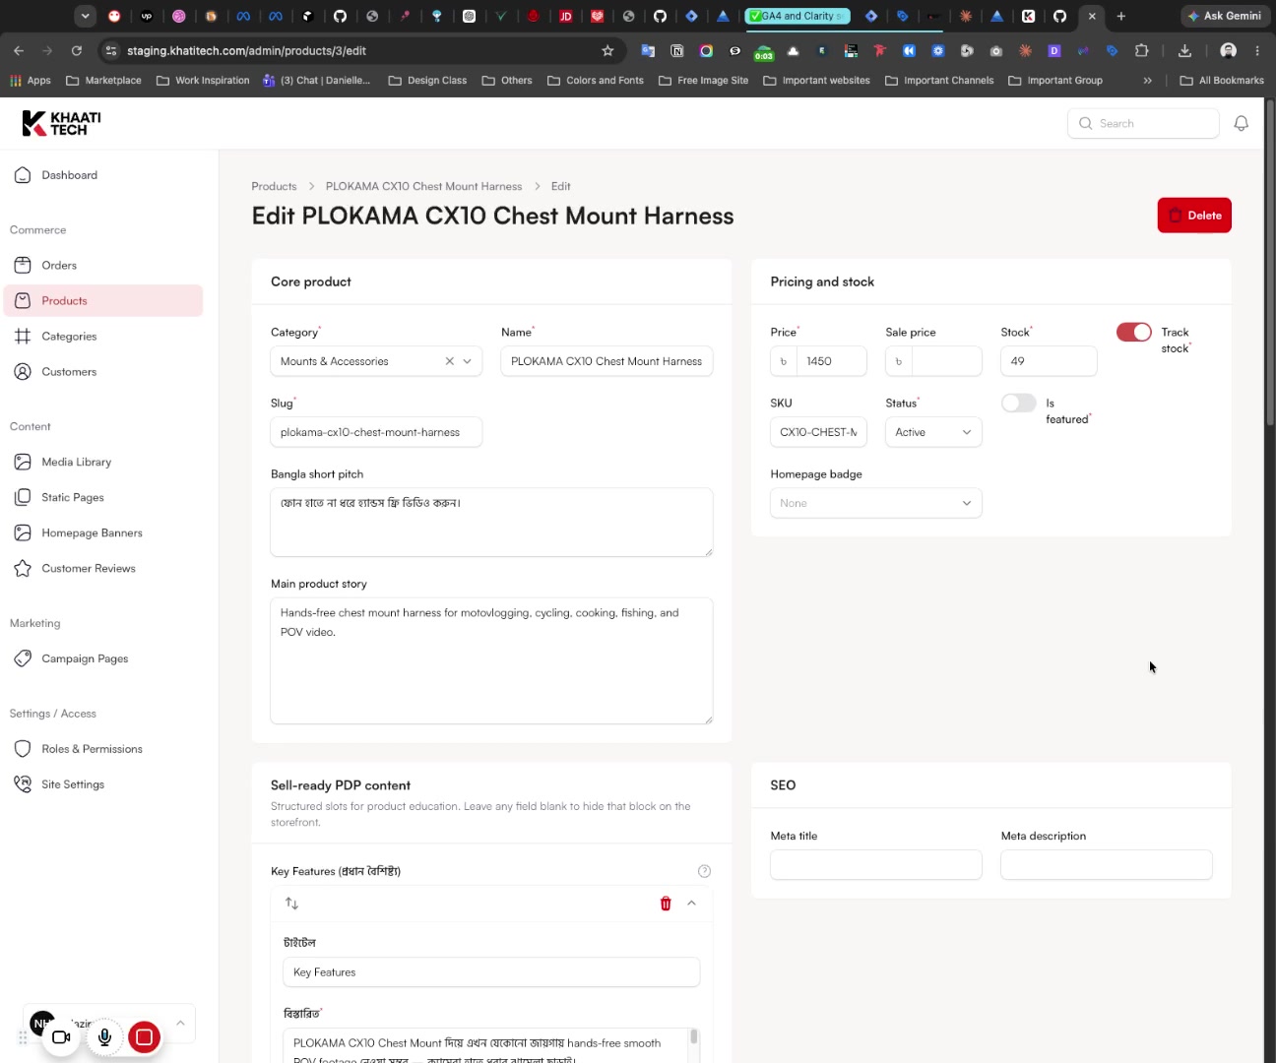Click the notifications bell icon
The image size is (1276, 1063).
[x=1242, y=124]
